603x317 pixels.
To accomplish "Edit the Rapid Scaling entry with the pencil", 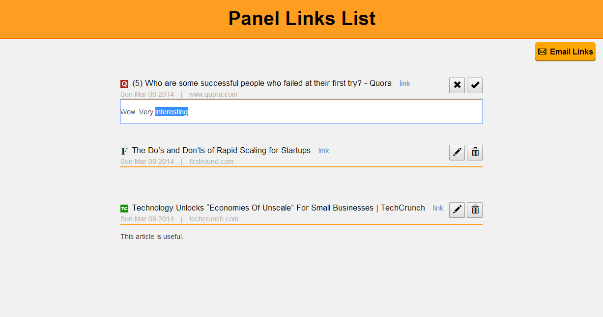I will pyautogui.click(x=457, y=153).
